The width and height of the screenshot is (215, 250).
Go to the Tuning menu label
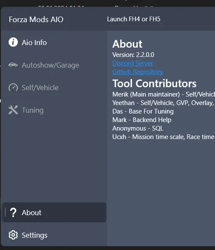[x=33, y=111]
